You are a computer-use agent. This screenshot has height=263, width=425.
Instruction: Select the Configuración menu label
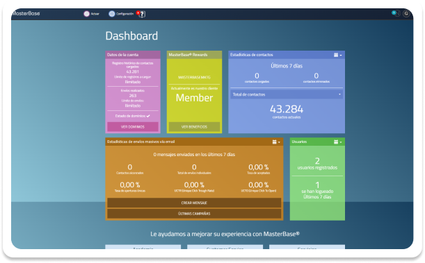pos(125,14)
